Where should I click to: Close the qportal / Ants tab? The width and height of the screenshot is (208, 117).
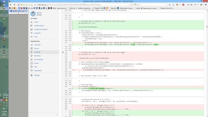(26, 11)
